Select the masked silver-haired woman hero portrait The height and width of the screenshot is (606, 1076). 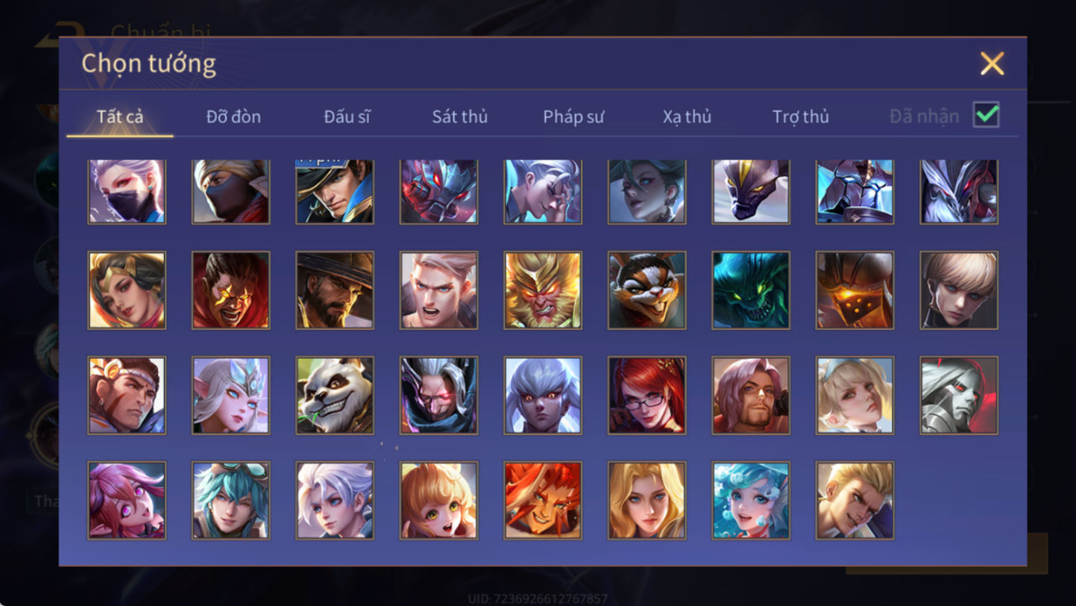tap(127, 192)
